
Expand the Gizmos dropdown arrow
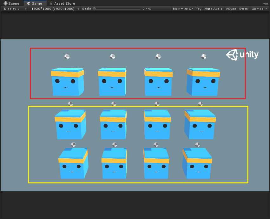pos(266,9)
